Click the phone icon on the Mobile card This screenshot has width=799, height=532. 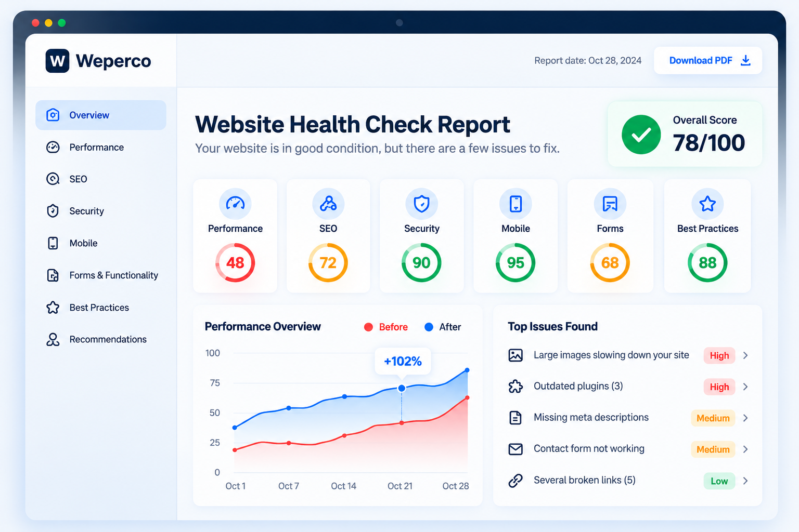pyautogui.click(x=516, y=204)
